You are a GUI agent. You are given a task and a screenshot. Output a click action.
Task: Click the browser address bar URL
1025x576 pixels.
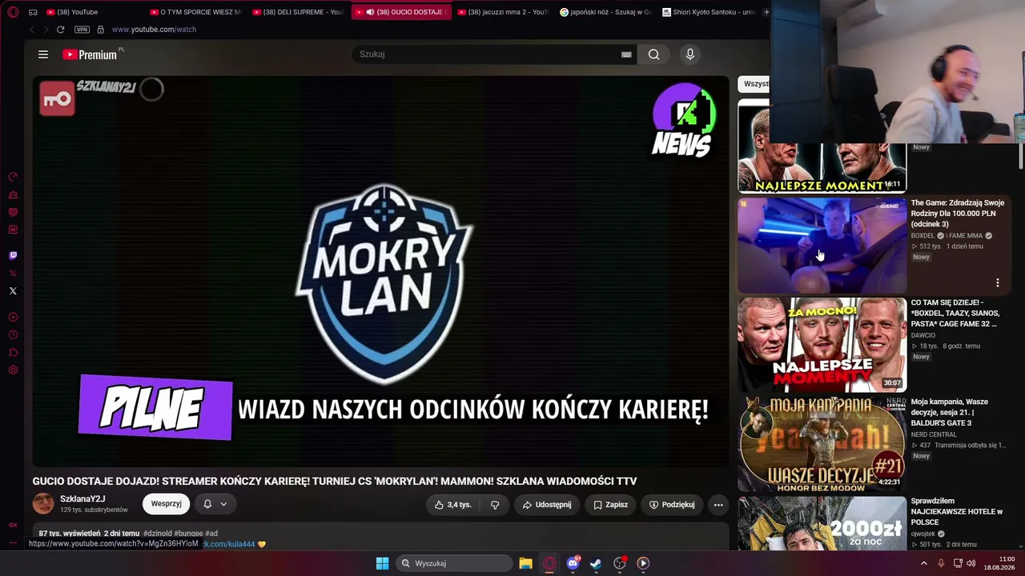pyautogui.click(x=154, y=30)
